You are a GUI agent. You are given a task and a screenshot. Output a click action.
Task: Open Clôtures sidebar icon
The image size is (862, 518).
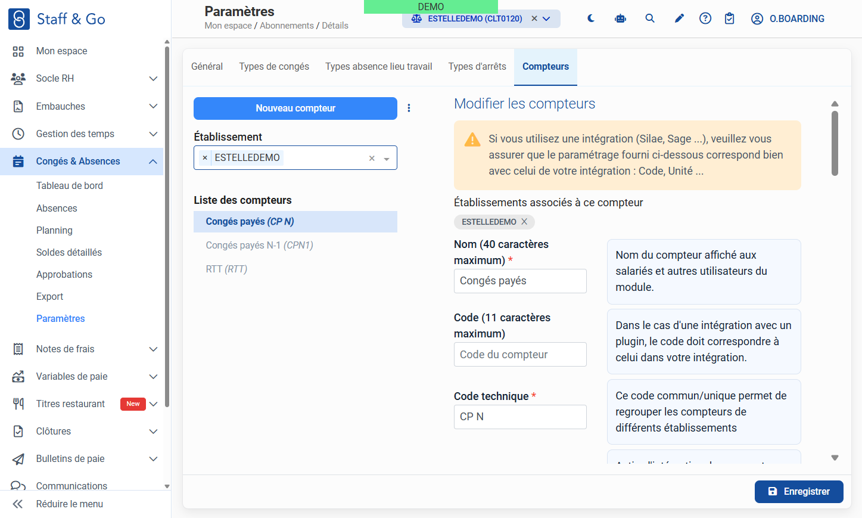click(x=18, y=432)
